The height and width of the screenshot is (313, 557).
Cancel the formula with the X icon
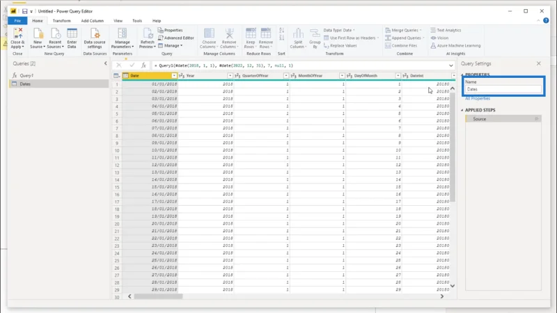pyautogui.click(x=119, y=65)
